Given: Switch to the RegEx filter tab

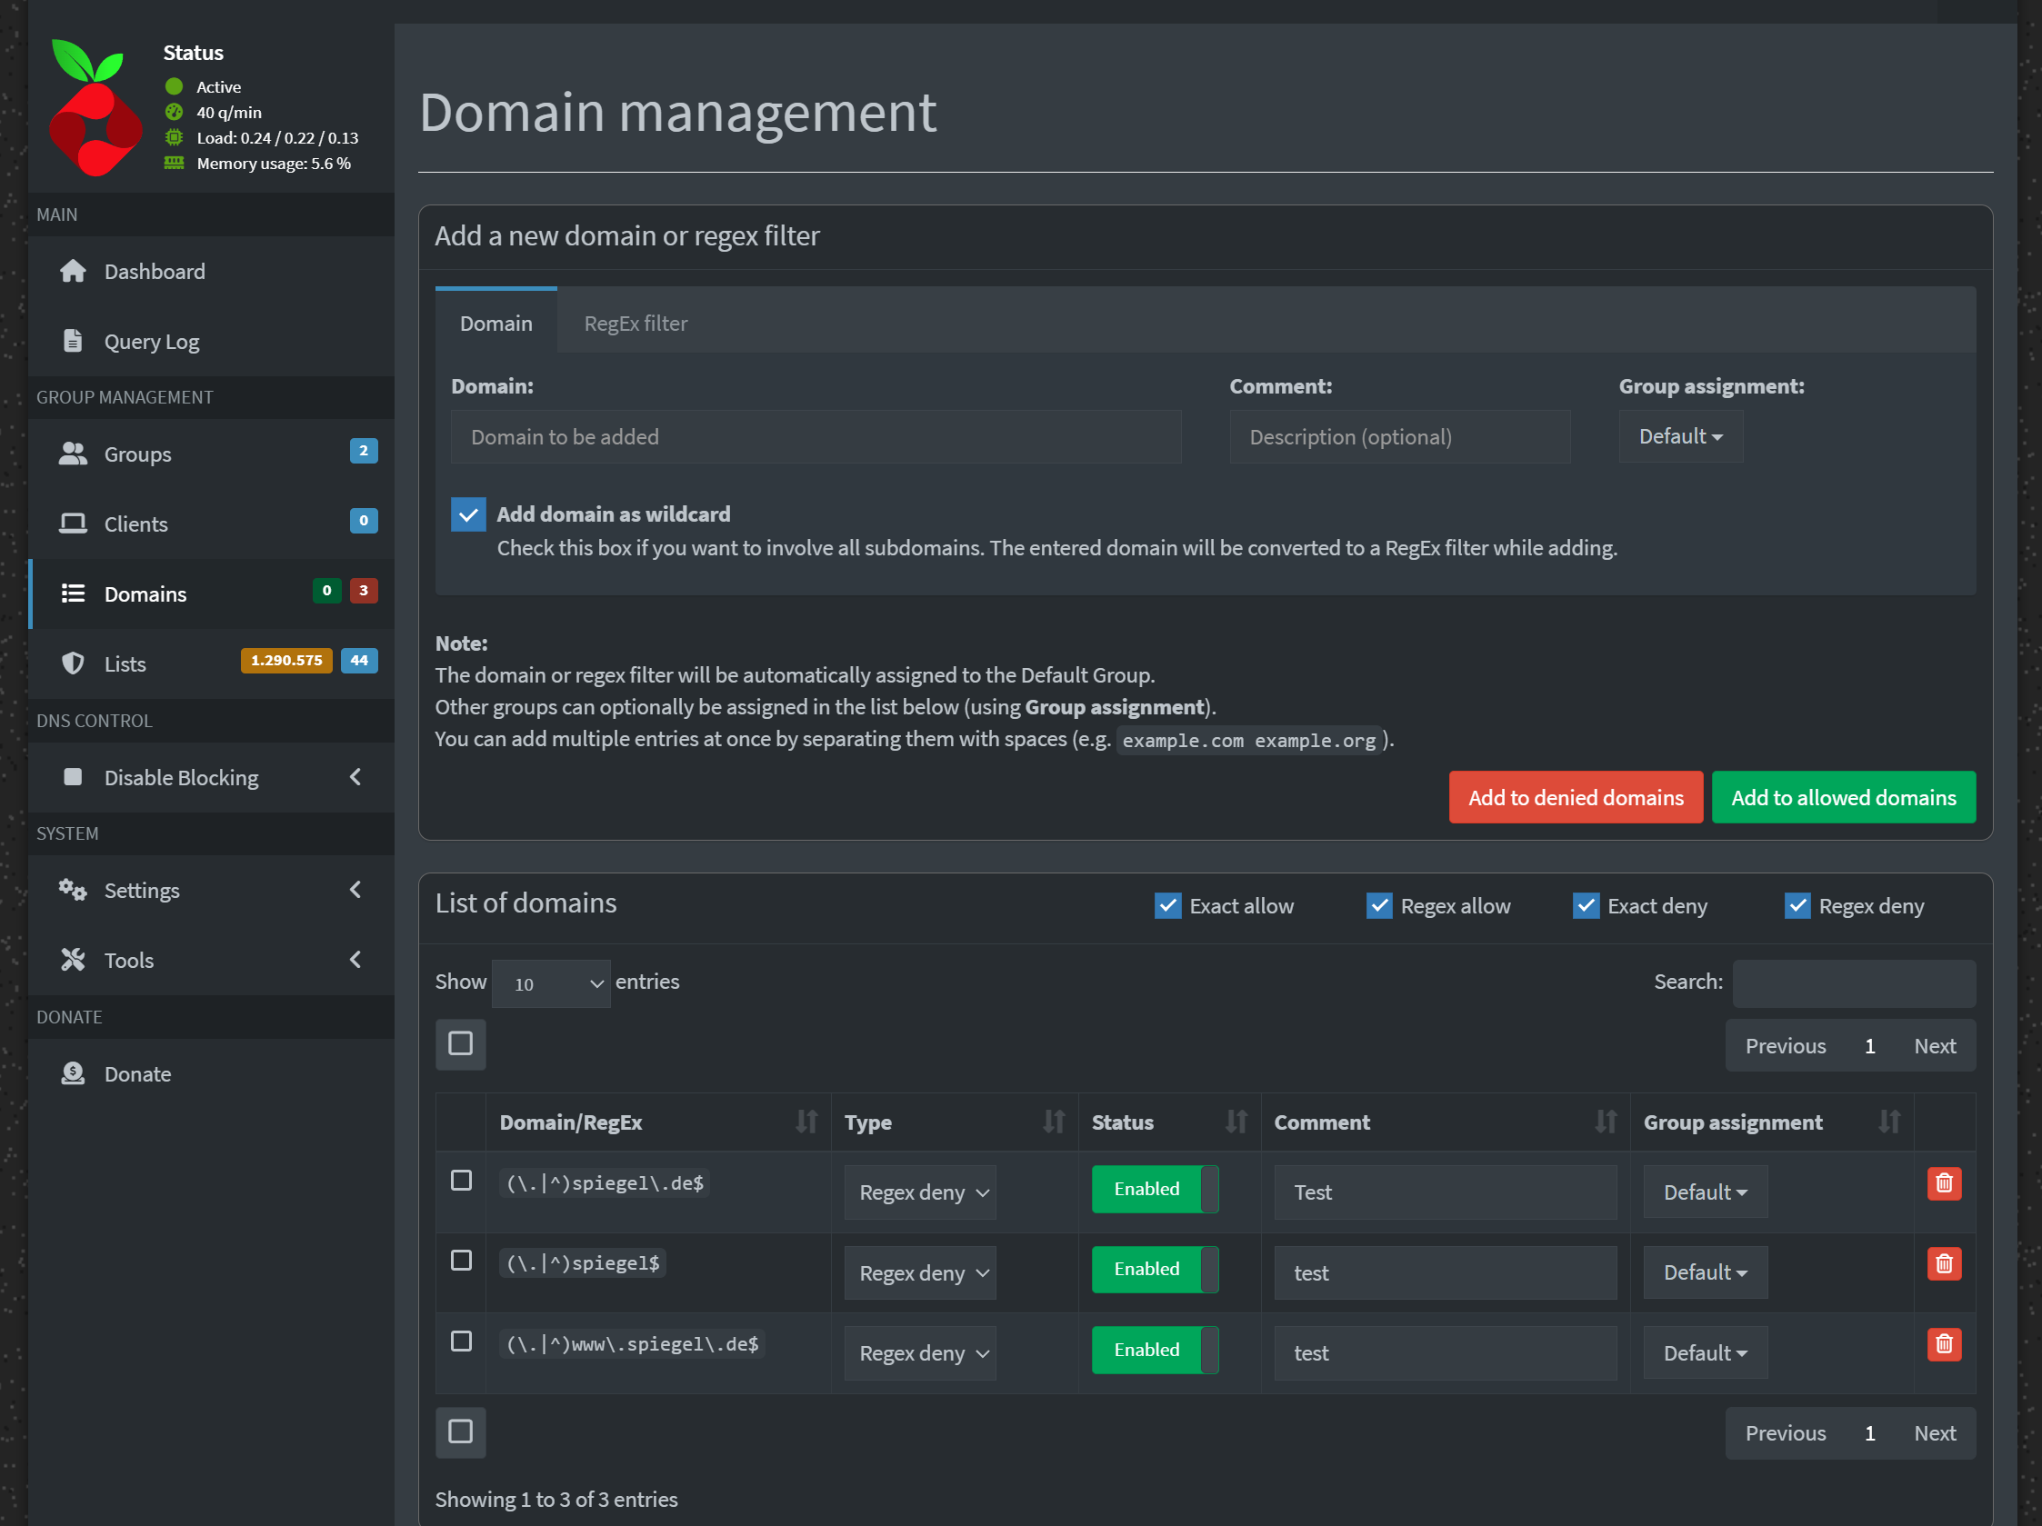Looking at the screenshot, I should [x=636, y=324].
